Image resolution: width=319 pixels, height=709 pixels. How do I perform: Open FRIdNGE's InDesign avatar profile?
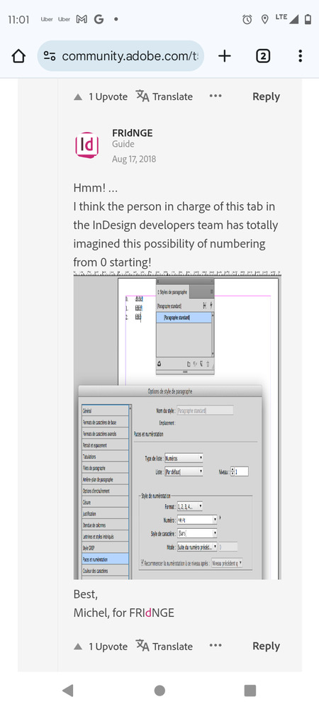click(x=86, y=145)
